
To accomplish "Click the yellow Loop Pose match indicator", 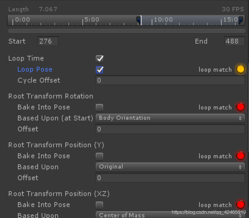I will (x=240, y=69).
